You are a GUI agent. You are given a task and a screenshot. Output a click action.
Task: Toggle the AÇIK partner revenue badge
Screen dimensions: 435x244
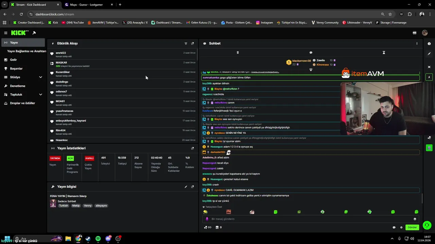coord(70,158)
